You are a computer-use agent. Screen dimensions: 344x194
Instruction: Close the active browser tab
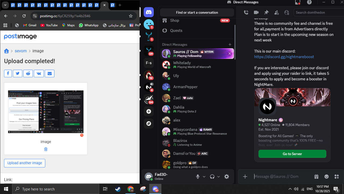(x=105, y=5)
